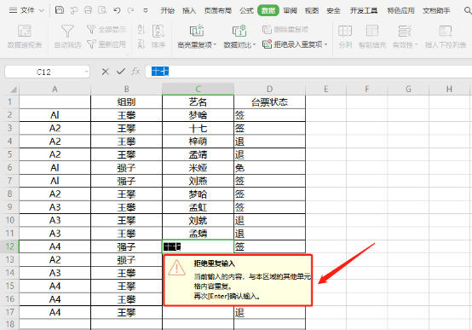This screenshot has width=472, height=330.
Task: Click the search magnifier icon at top right
Action: 468,10
